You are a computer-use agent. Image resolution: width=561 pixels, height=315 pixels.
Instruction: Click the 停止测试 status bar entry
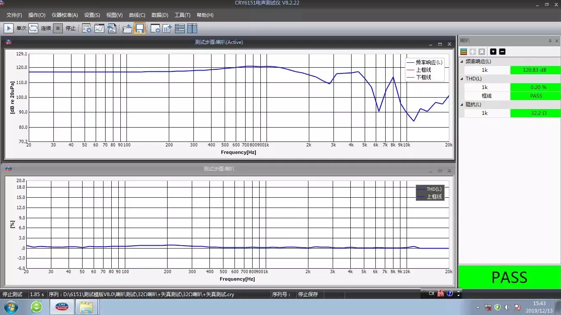click(x=12, y=294)
